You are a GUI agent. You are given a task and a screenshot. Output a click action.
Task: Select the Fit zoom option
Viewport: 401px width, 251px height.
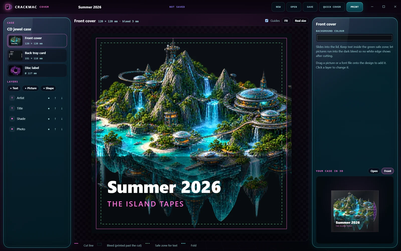point(286,21)
